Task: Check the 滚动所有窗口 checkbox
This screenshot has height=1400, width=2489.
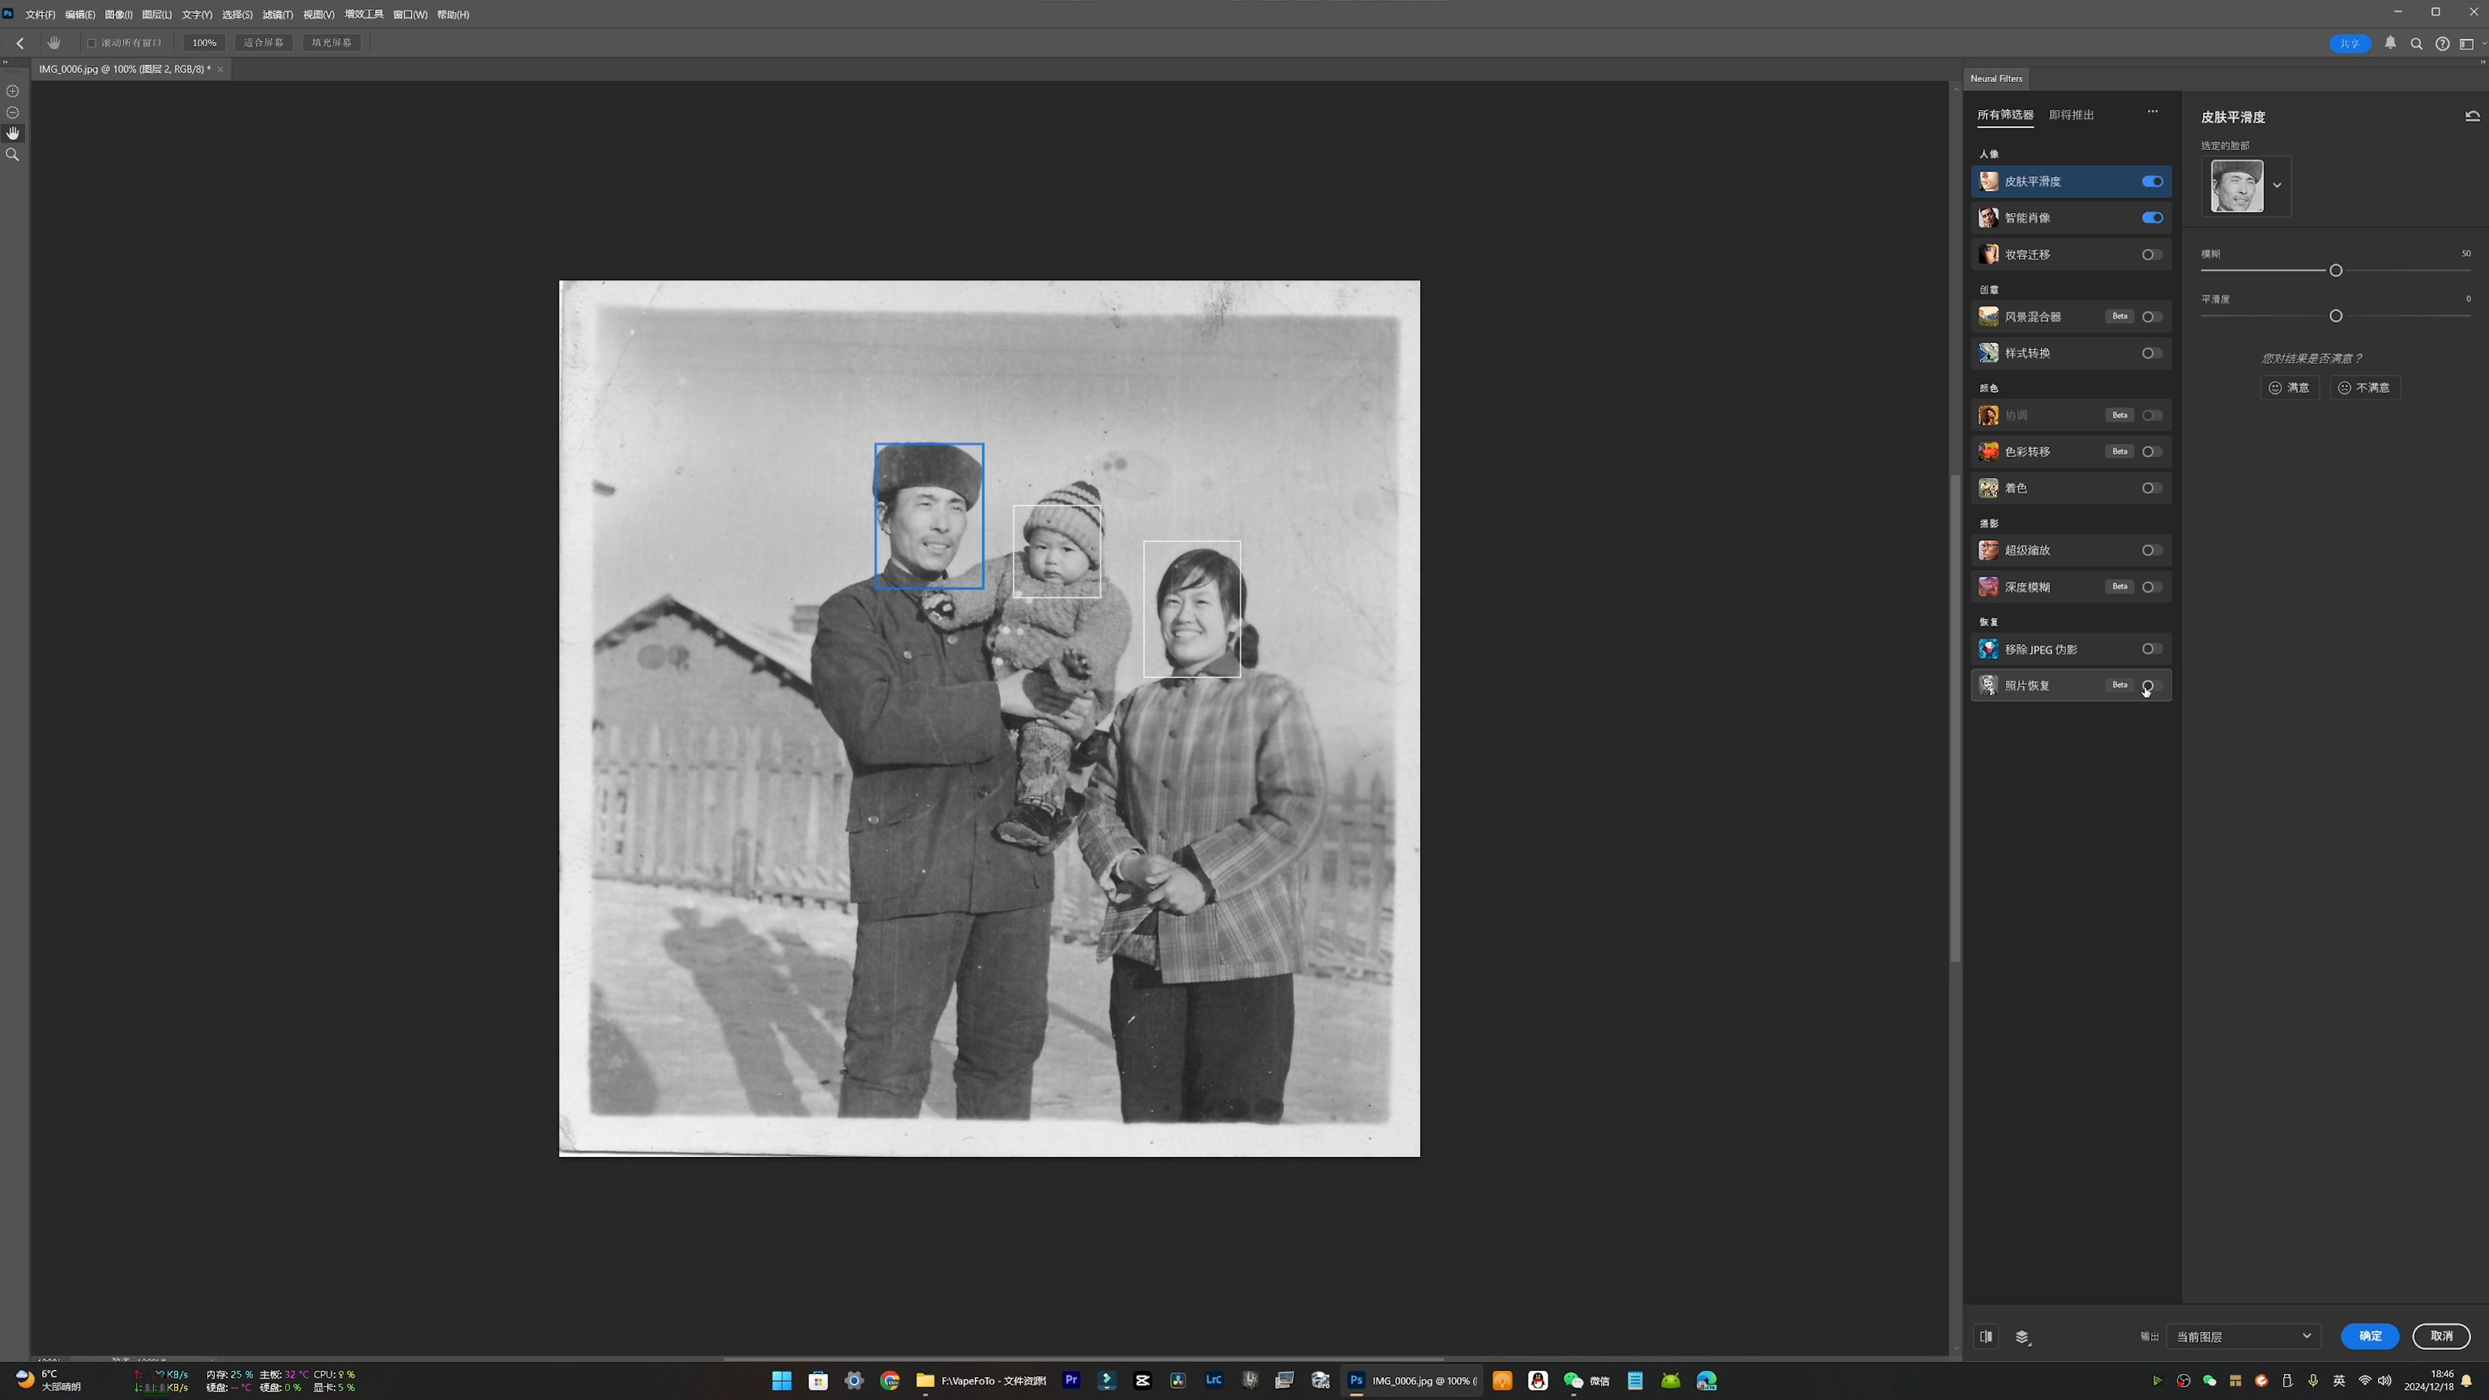Action: pyautogui.click(x=92, y=43)
